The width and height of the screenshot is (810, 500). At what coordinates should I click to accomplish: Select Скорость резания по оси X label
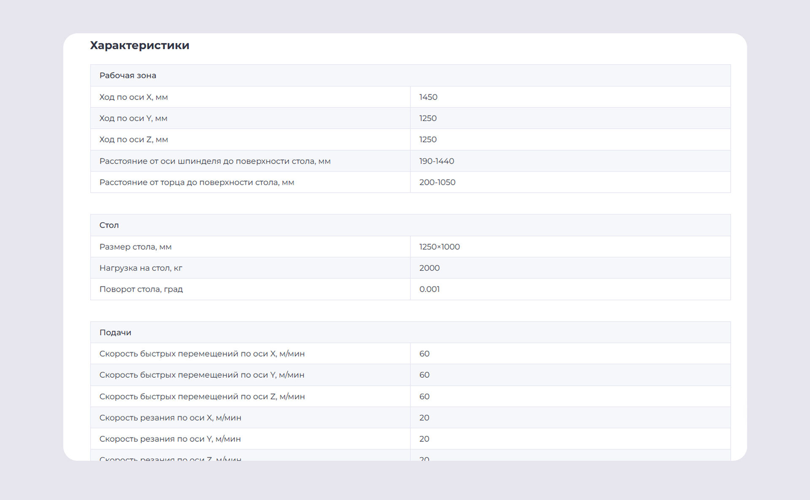170,418
